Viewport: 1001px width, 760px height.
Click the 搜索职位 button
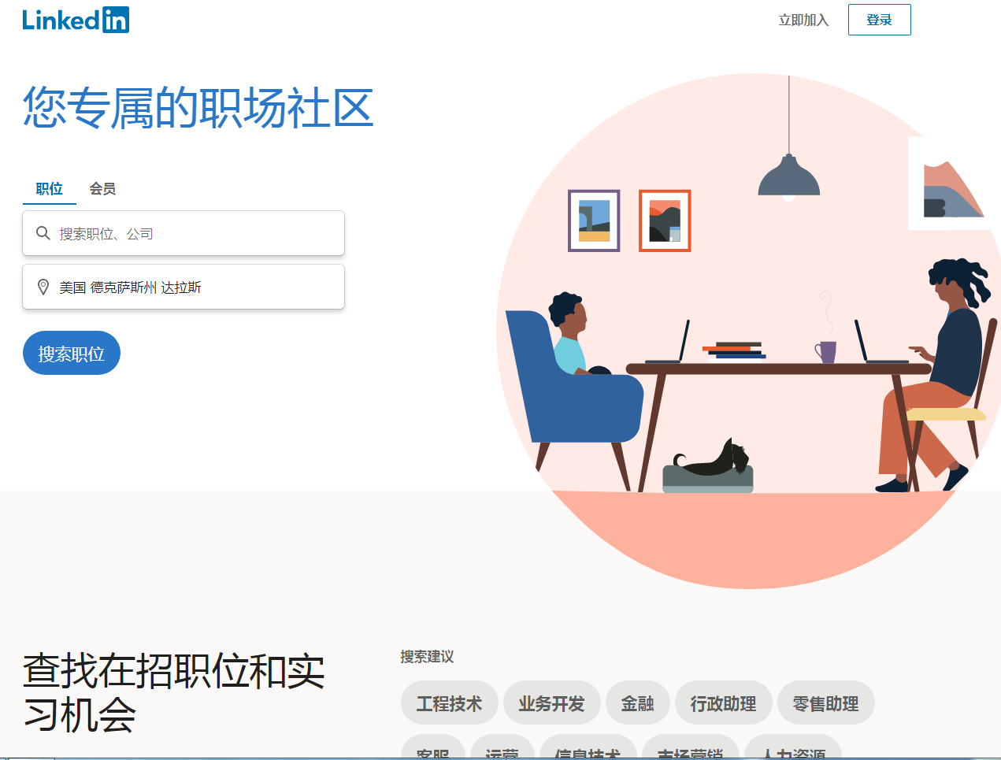tap(72, 353)
